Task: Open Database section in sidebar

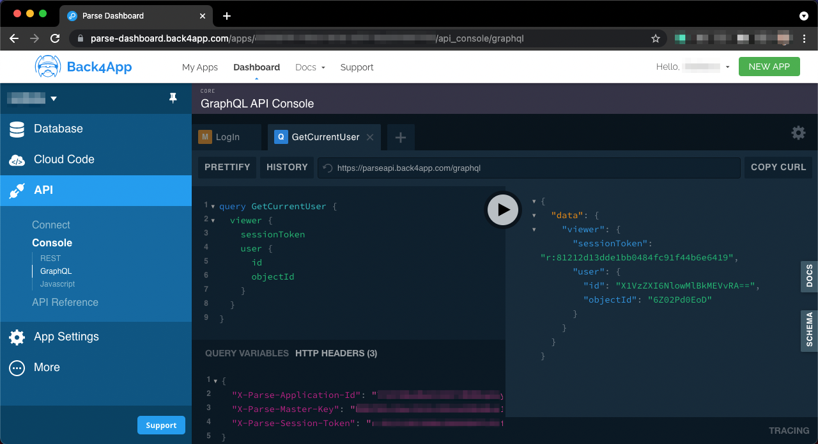Action: pyautogui.click(x=96, y=129)
